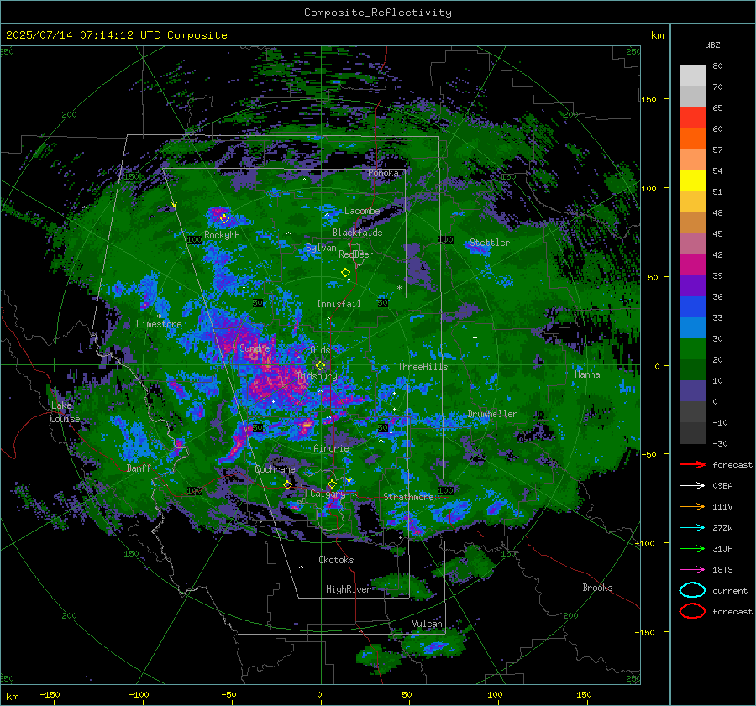Click the Composite_Reflectivity title

378,13
